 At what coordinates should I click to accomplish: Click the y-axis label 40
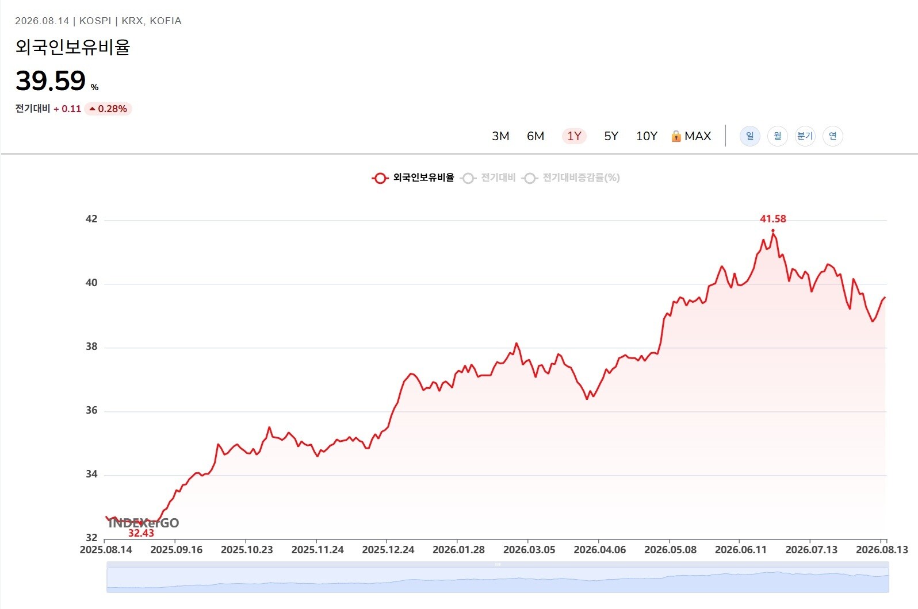pyautogui.click(x=91, y=283)
